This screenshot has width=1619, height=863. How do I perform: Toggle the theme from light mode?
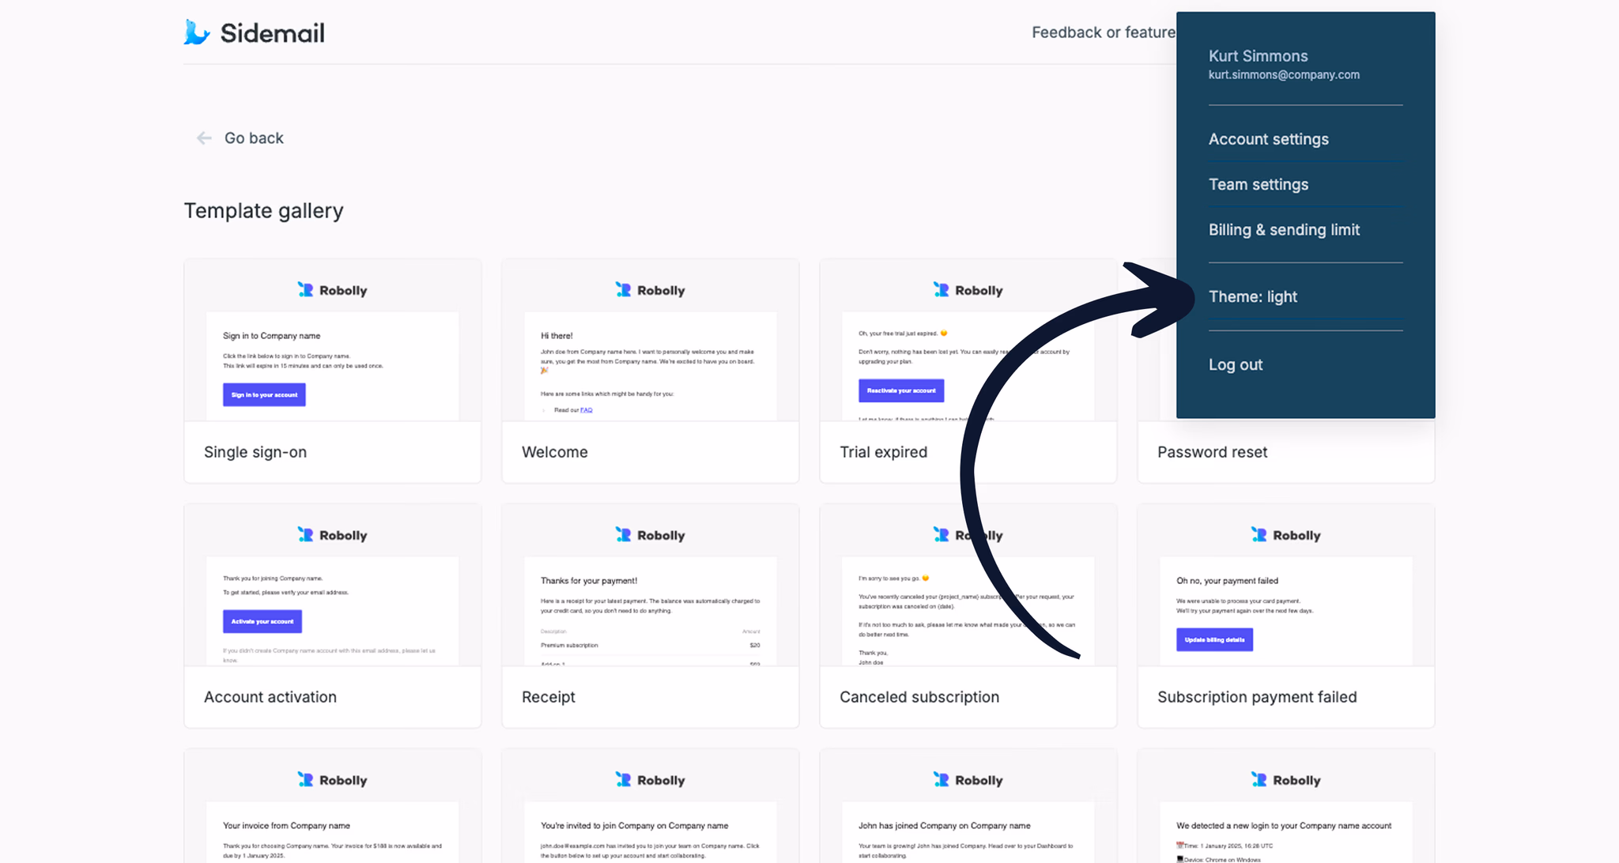pos(1253,296)
